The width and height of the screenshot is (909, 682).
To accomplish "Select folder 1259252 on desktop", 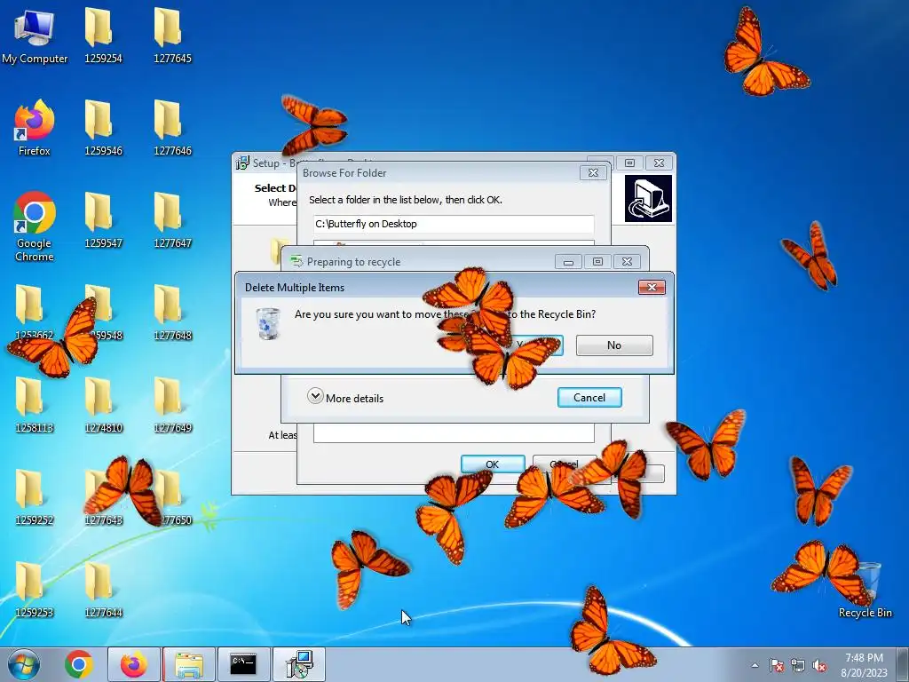I will (35, 497).
